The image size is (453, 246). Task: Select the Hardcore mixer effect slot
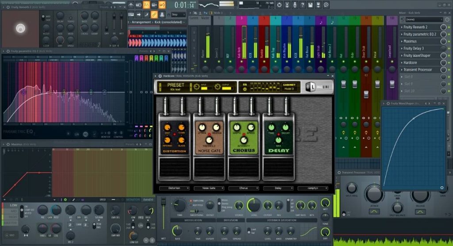[x=410, y=62]
